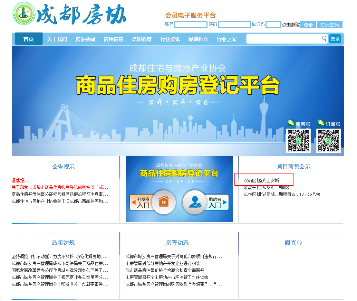Open the 行业资讯 menu item

(x=170, y=39)
